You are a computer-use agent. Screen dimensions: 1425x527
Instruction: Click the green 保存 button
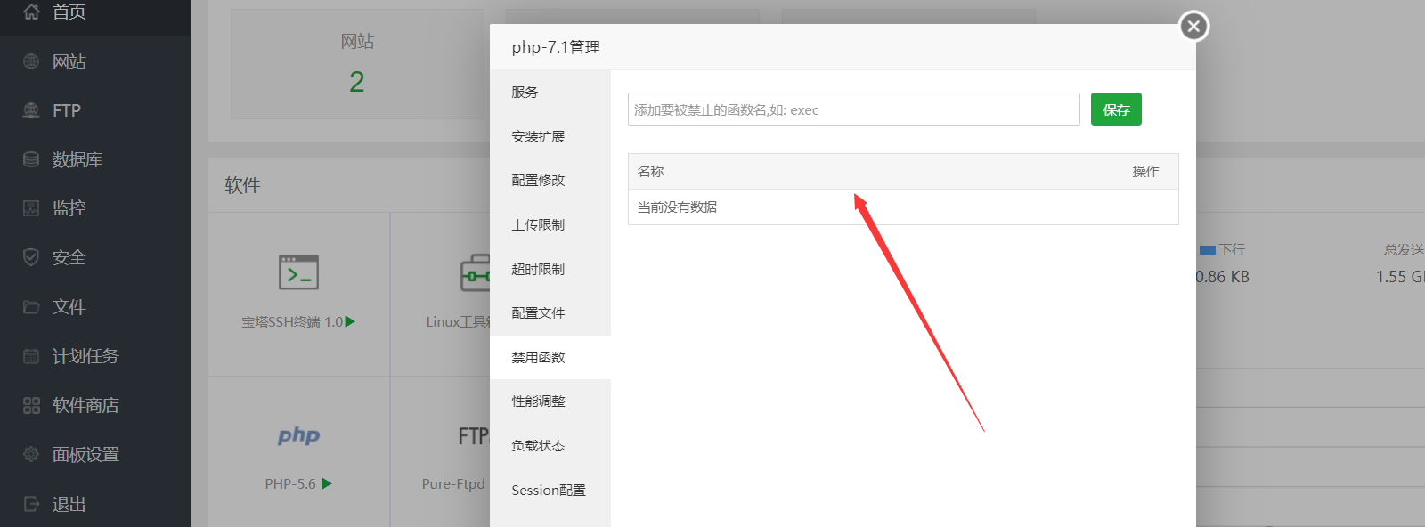1116,109
